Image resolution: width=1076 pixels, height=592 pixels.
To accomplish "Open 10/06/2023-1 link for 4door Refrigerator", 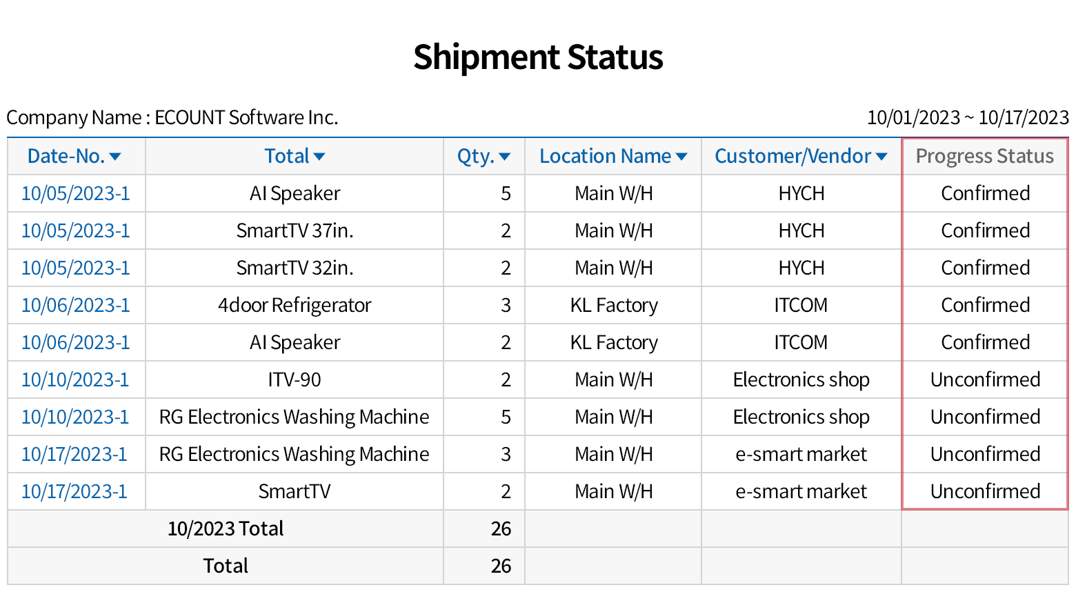I will pos(75,305).
